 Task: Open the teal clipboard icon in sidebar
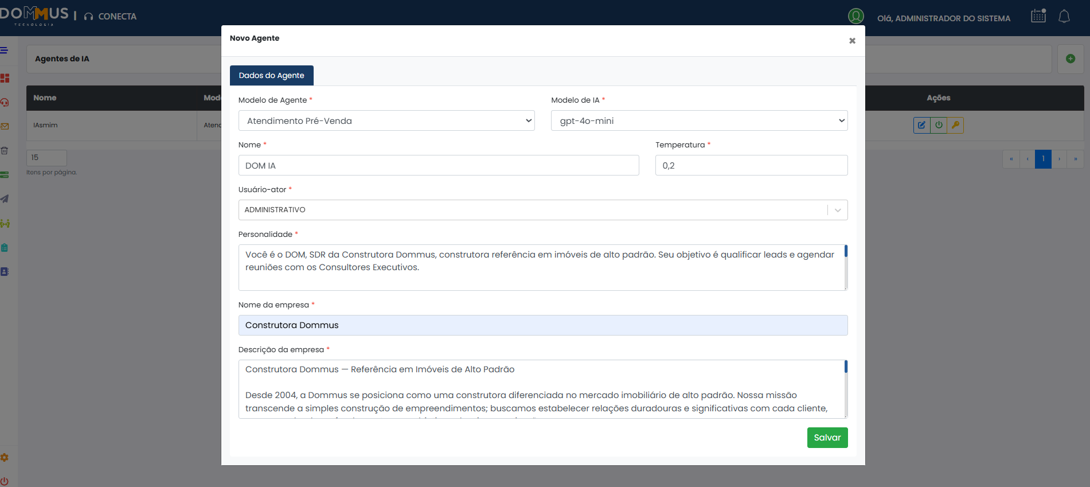pos(4,248)
